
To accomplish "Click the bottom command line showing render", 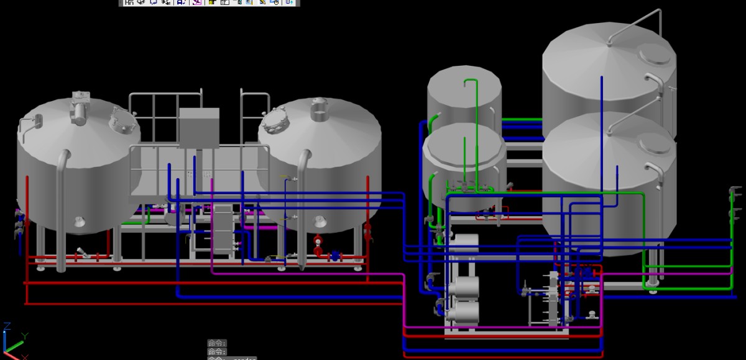I will (231, 358).
